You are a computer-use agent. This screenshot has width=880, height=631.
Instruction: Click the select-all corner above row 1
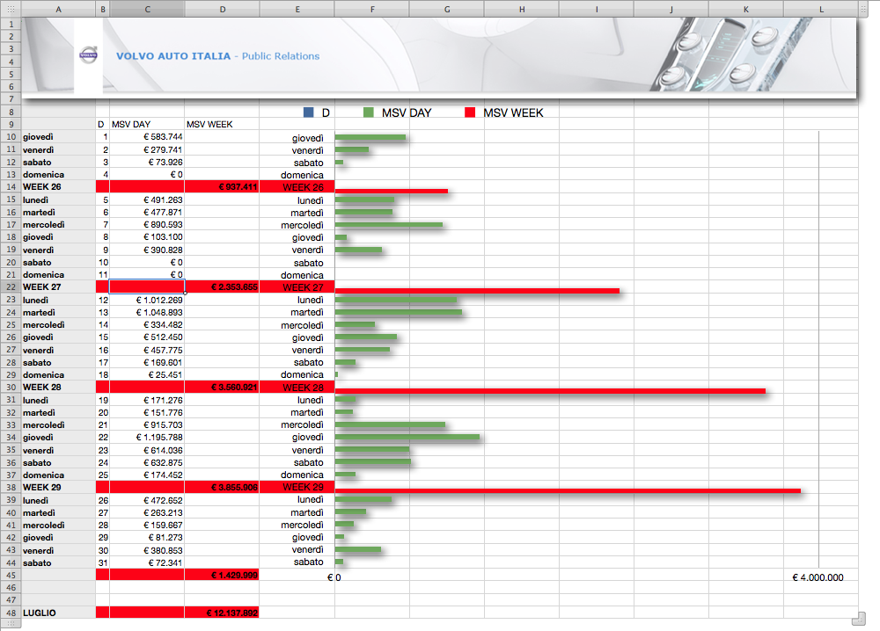tap(11, 9)
